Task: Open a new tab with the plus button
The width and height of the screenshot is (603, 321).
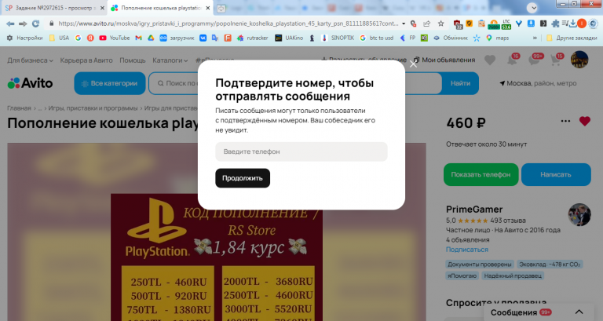Action: [221, 8]
